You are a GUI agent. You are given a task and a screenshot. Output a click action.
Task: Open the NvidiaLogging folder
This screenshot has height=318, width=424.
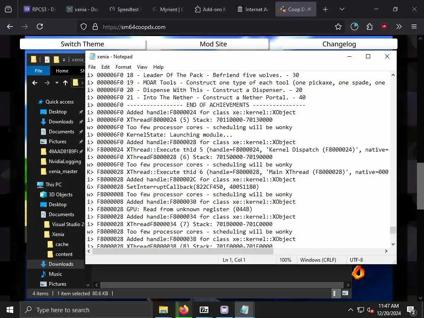[61, 161]
